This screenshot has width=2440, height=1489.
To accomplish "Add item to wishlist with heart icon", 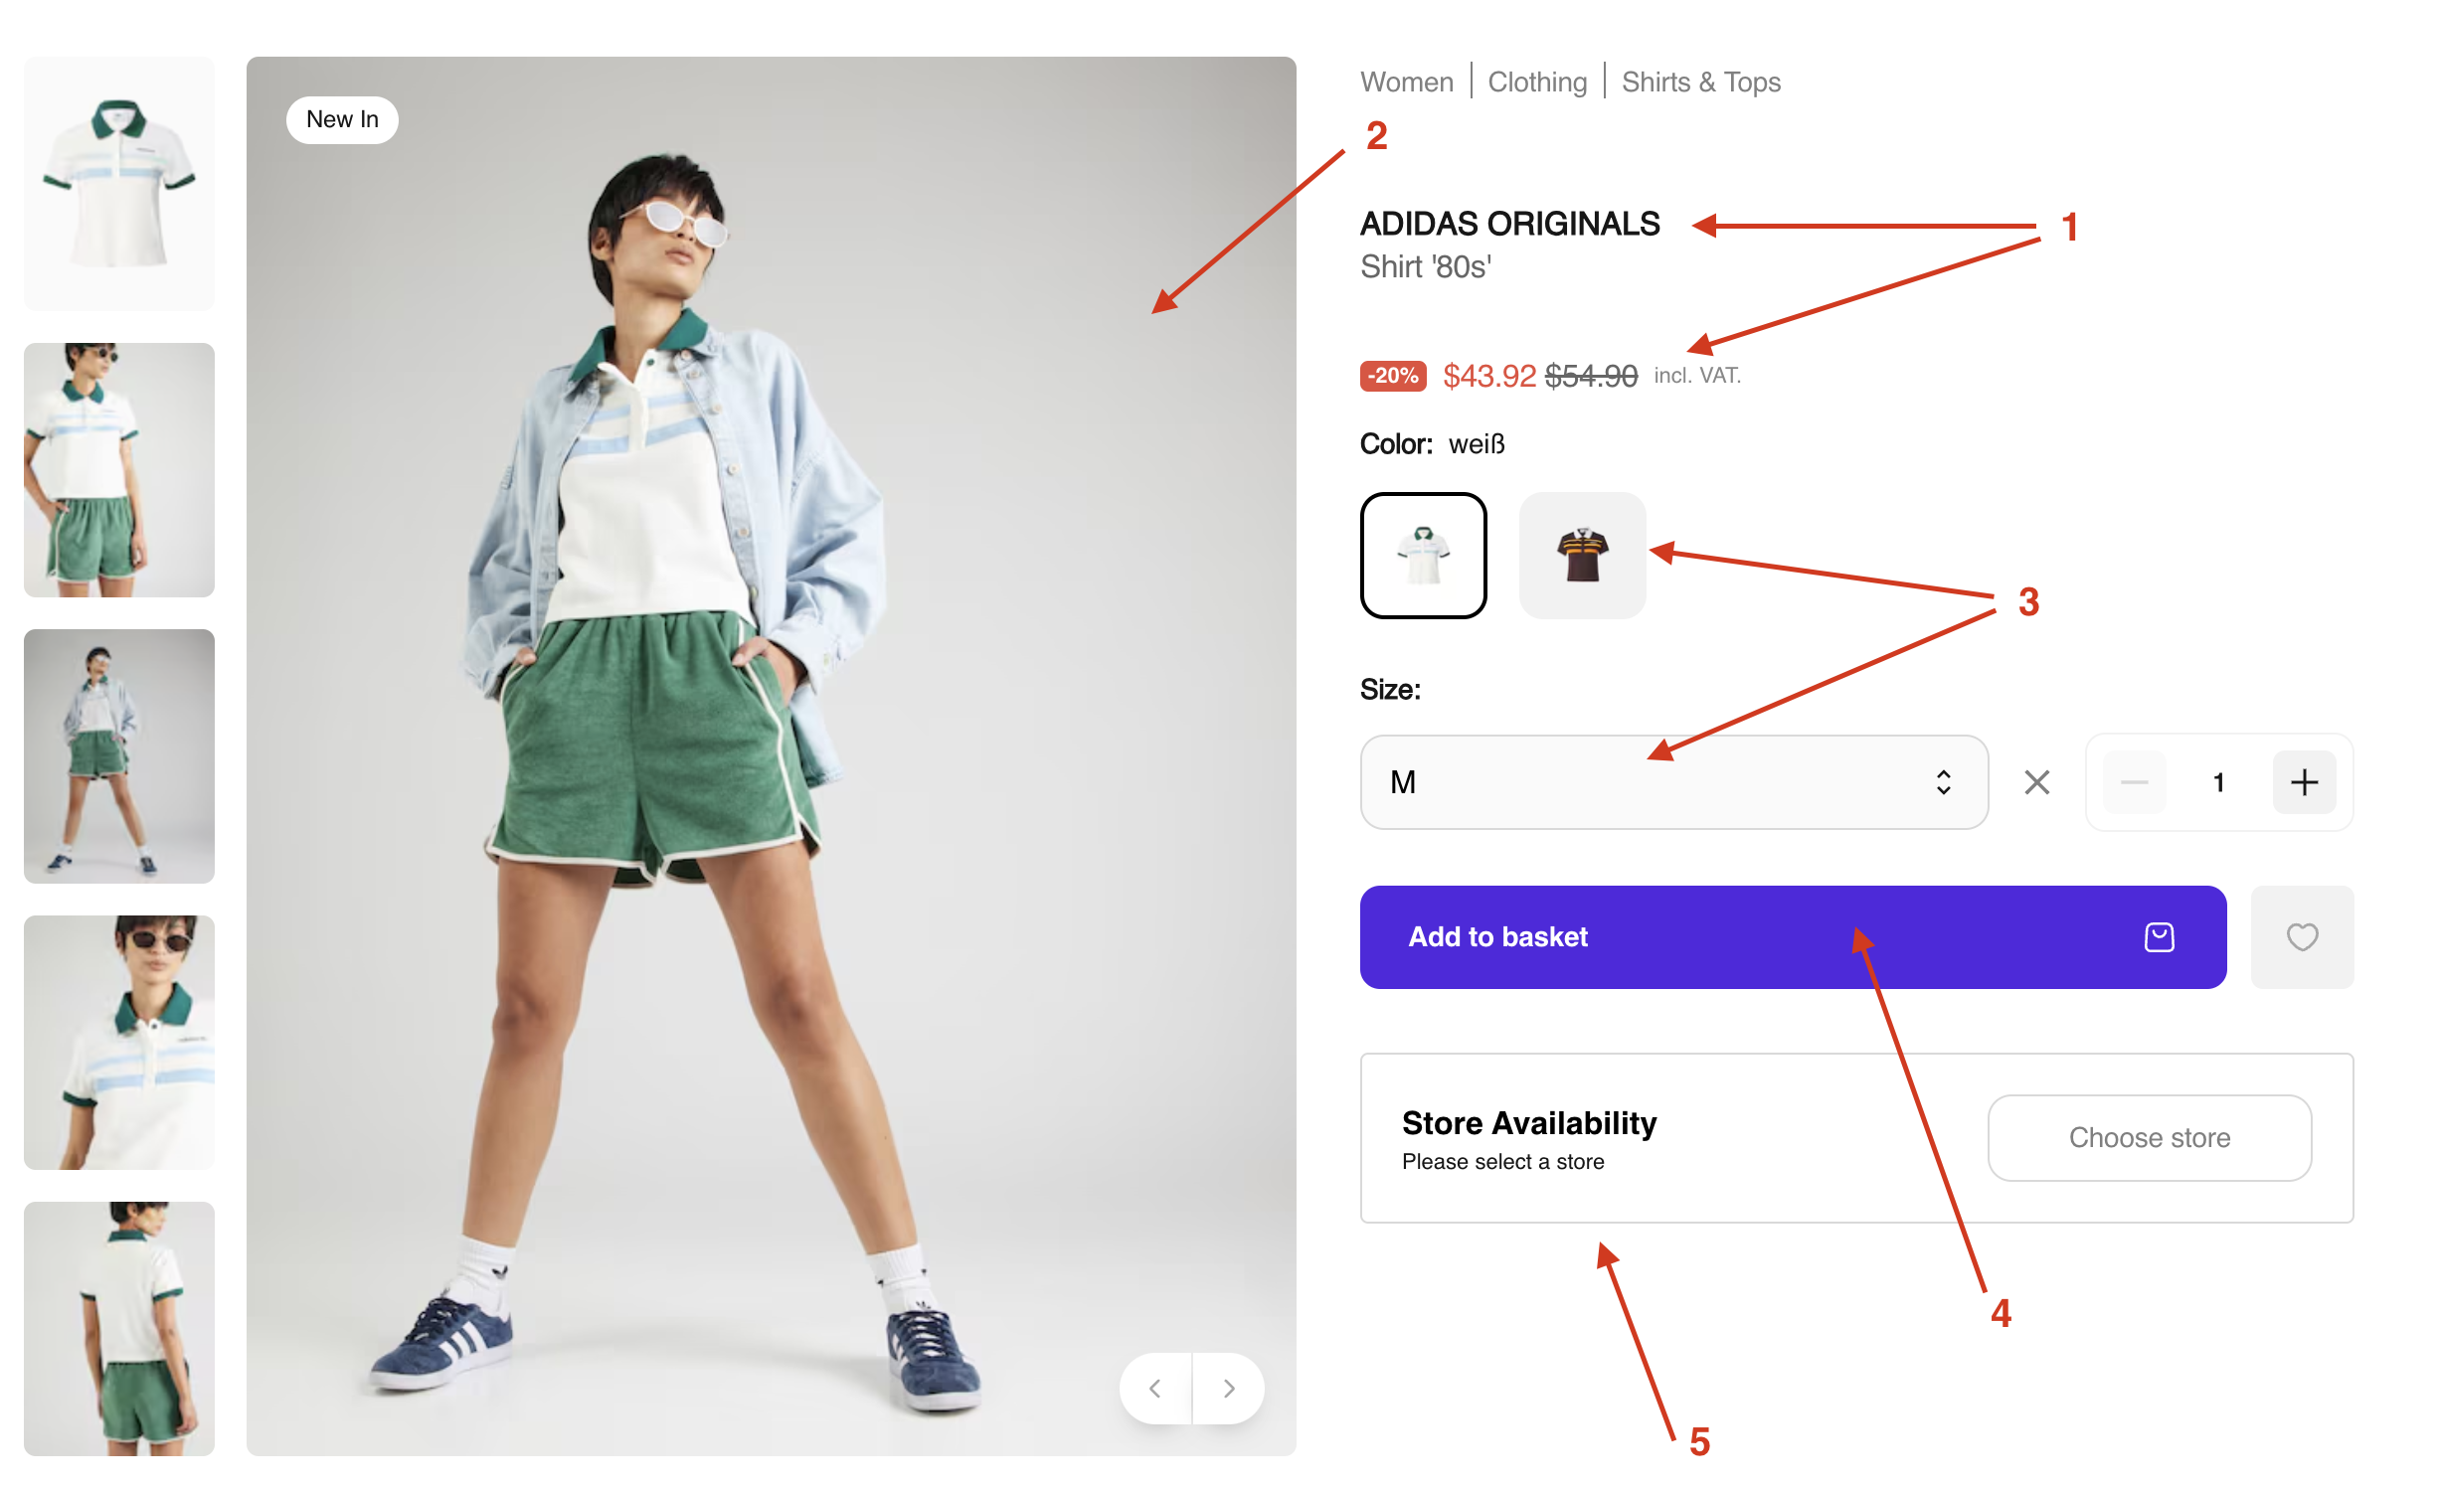I will 2302,936.
